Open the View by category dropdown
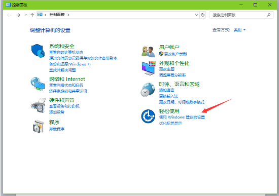Viewport: 279px width, 196px height. (x=239, y=30)
